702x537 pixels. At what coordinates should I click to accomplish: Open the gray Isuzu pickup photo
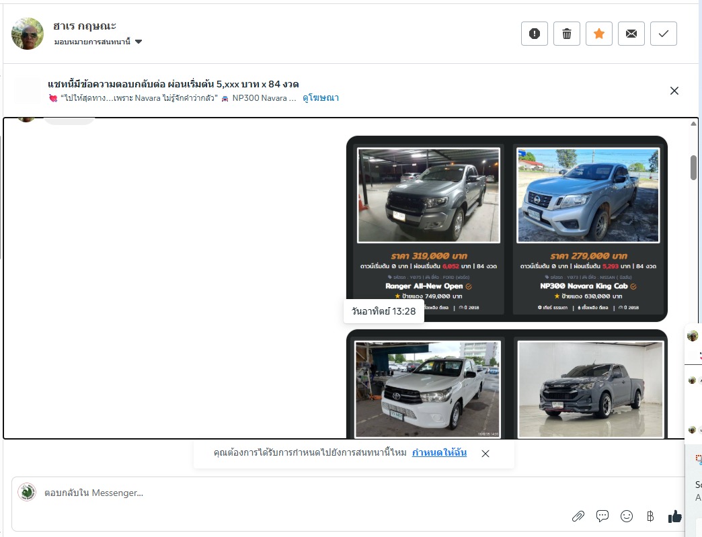point(590,389)
